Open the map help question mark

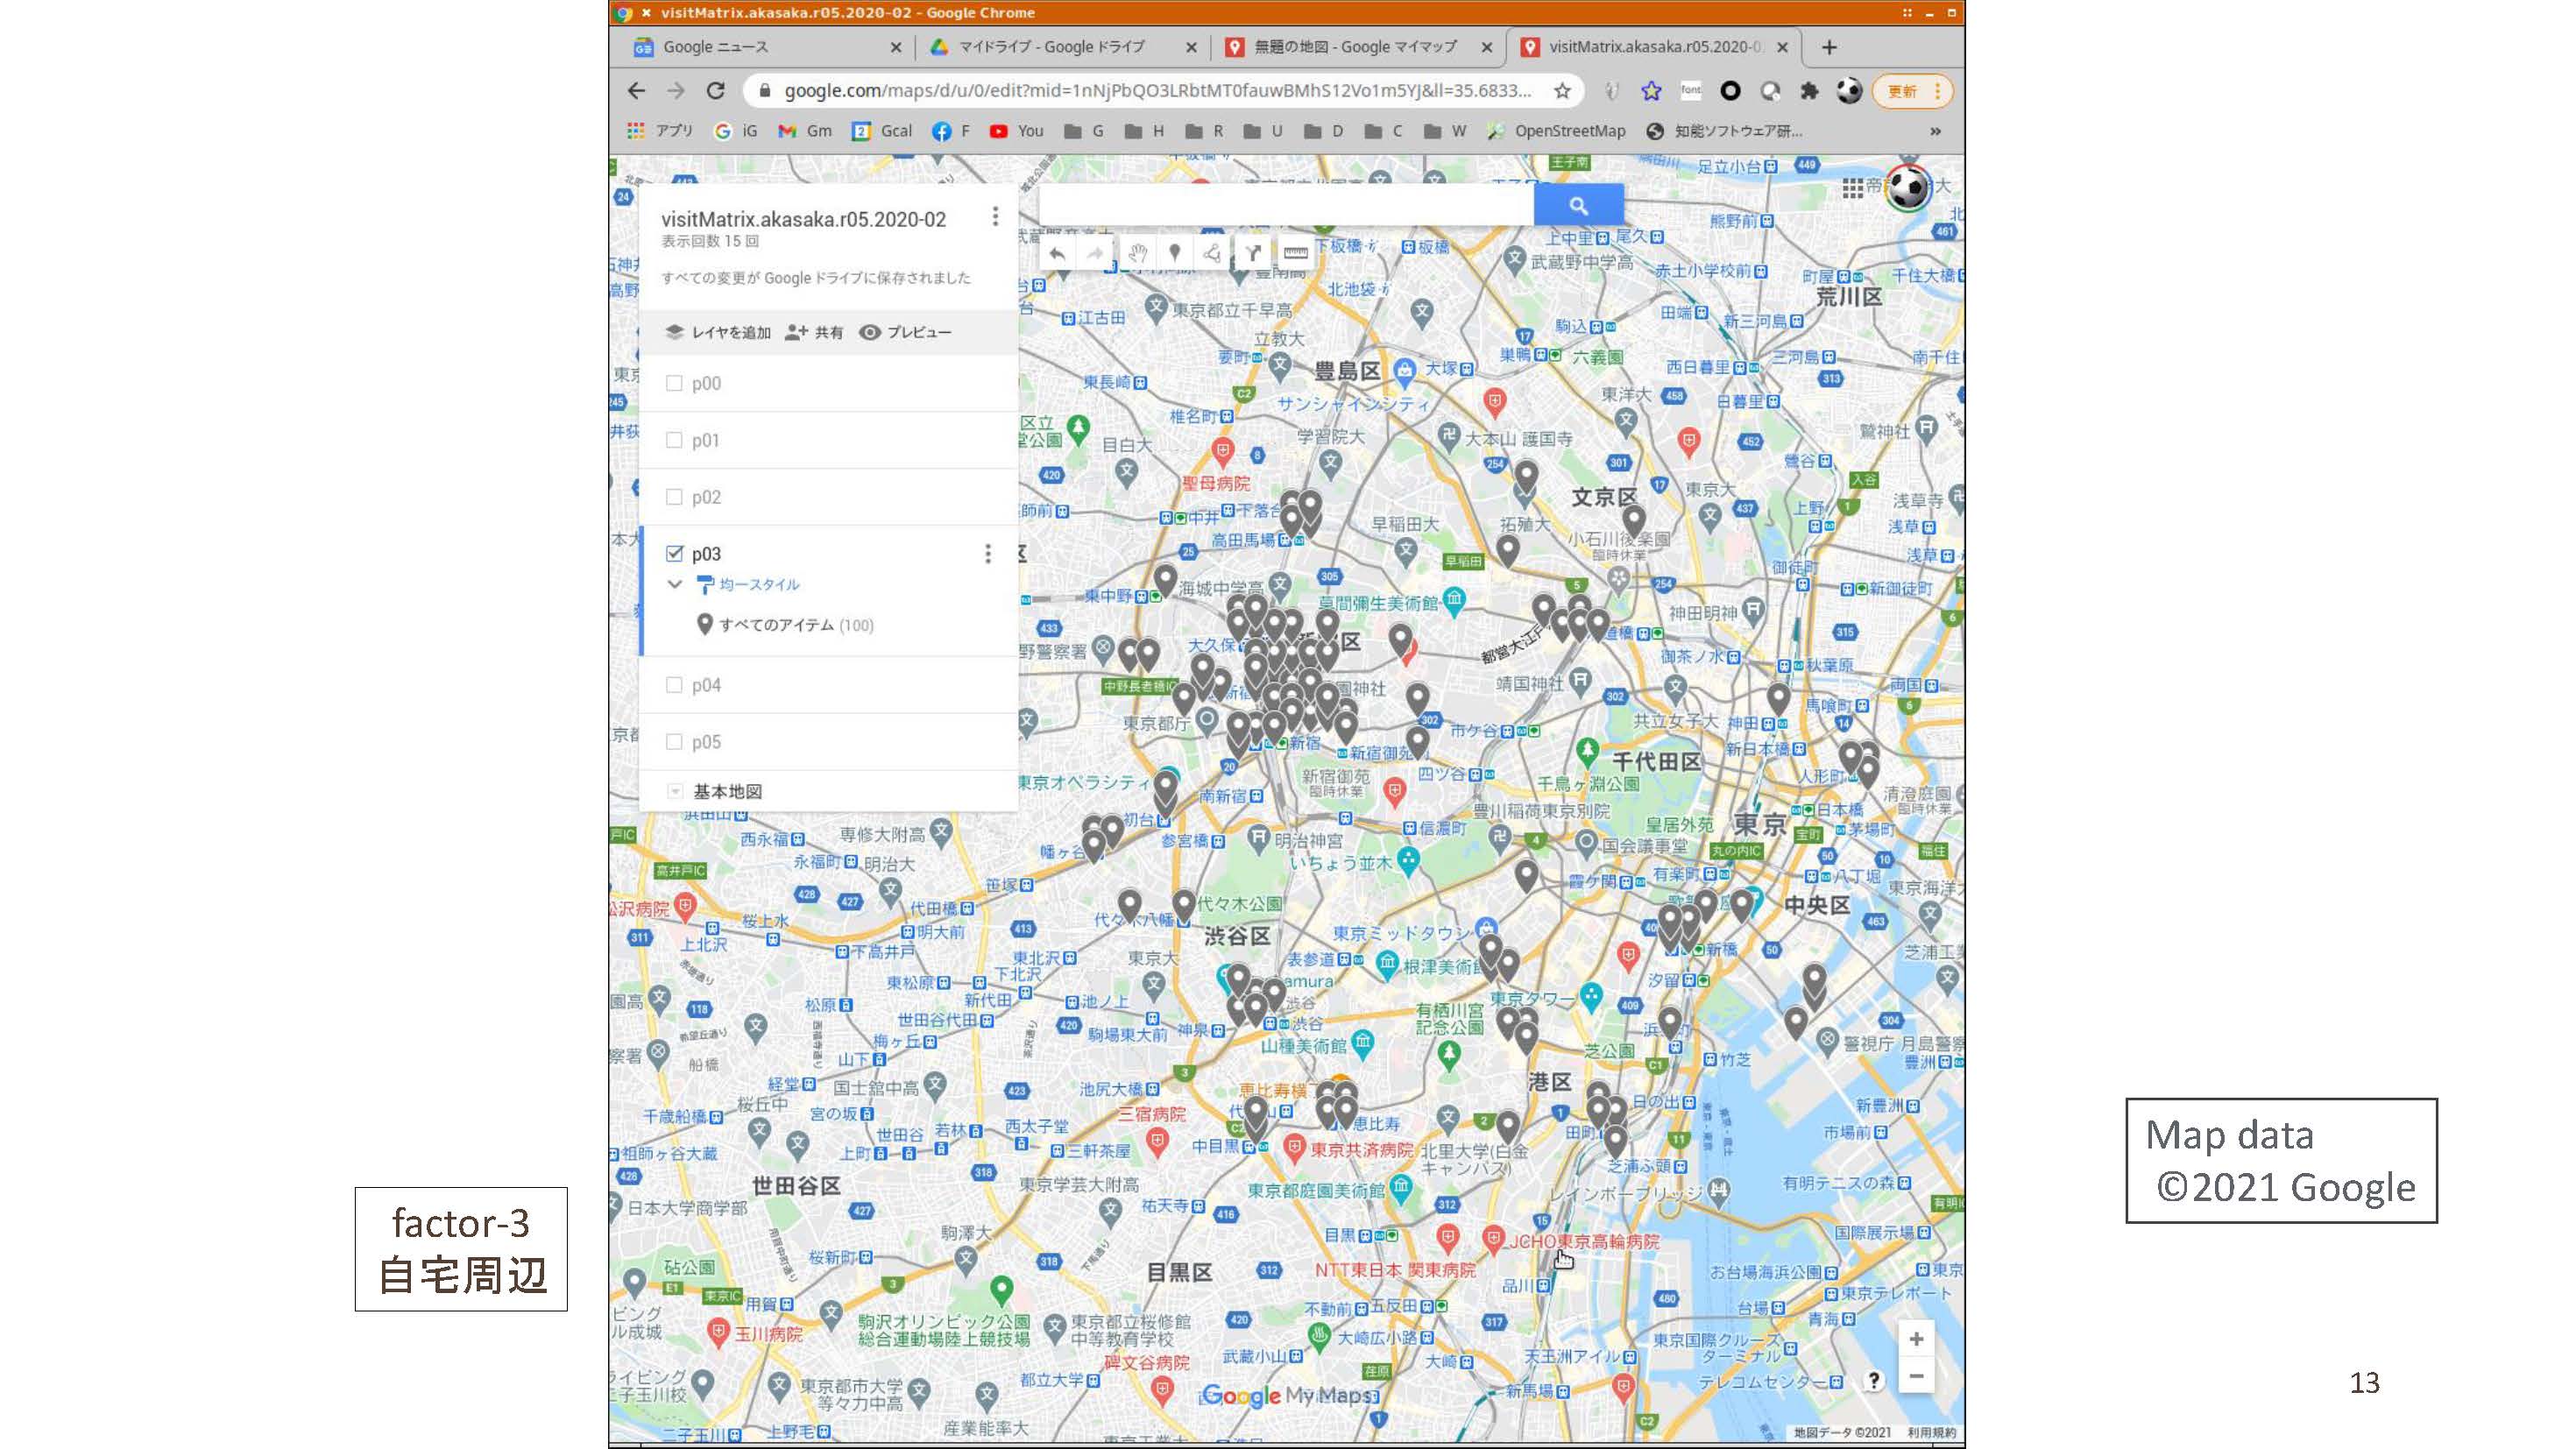point(1874,1380)
